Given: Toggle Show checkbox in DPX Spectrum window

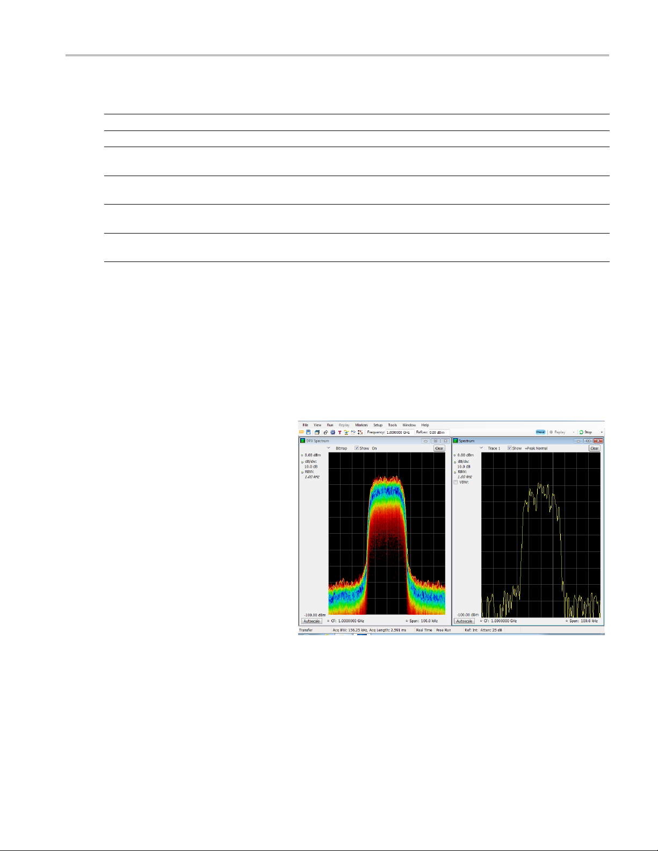Looking at the screenshot, I should point(357,448).
